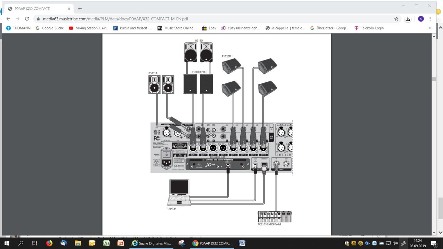Click scrollbar down arrow of PDF

434,233
